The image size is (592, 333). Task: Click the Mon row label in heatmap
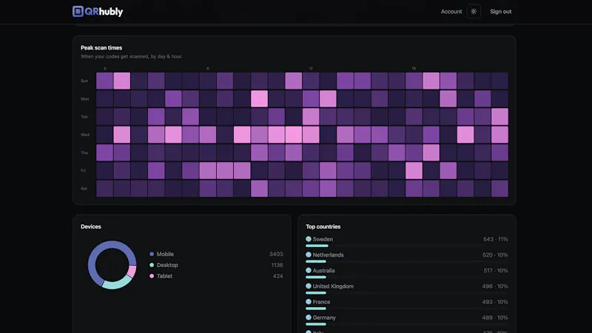[x=84, y=99]
